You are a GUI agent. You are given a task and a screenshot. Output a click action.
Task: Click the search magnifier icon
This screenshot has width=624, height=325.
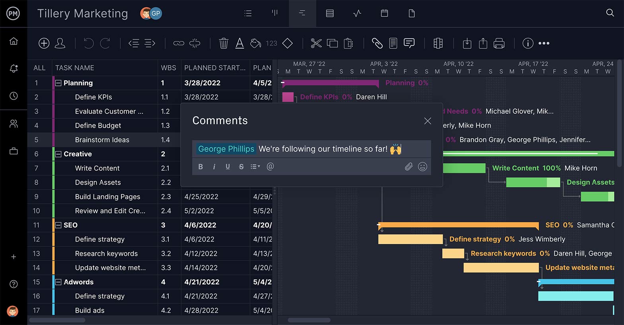[x=610, y=13]
